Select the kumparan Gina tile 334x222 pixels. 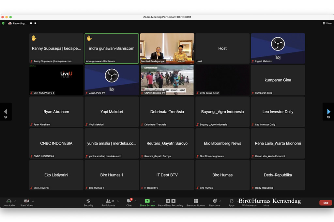(x=278, y=80)
